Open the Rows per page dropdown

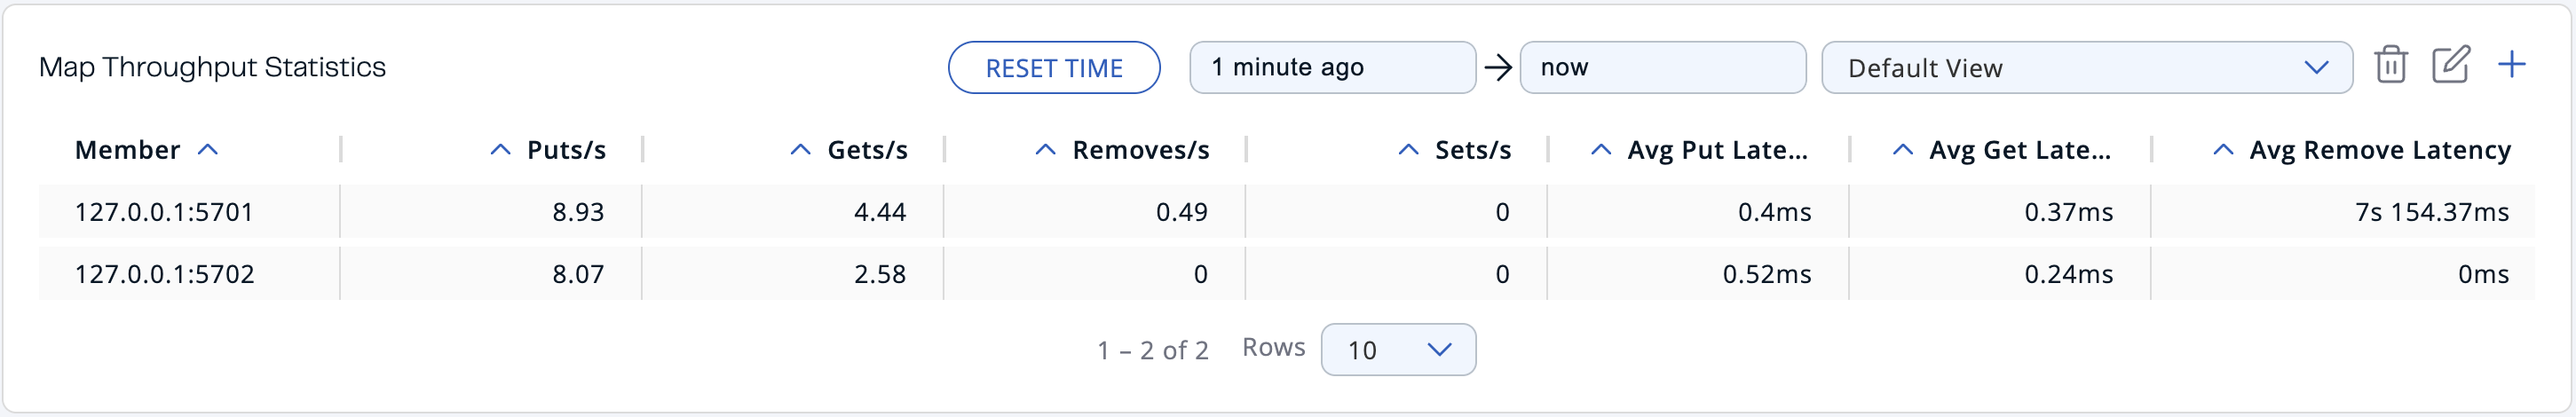pos(1397,350)
